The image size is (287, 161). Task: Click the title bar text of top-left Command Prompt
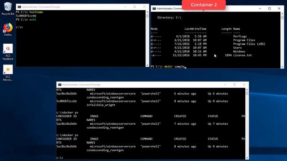pos(41,7)
